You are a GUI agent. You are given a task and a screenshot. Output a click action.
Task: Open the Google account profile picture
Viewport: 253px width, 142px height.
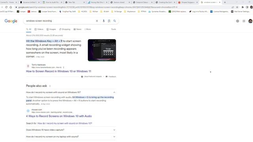(x=250, y=21)
